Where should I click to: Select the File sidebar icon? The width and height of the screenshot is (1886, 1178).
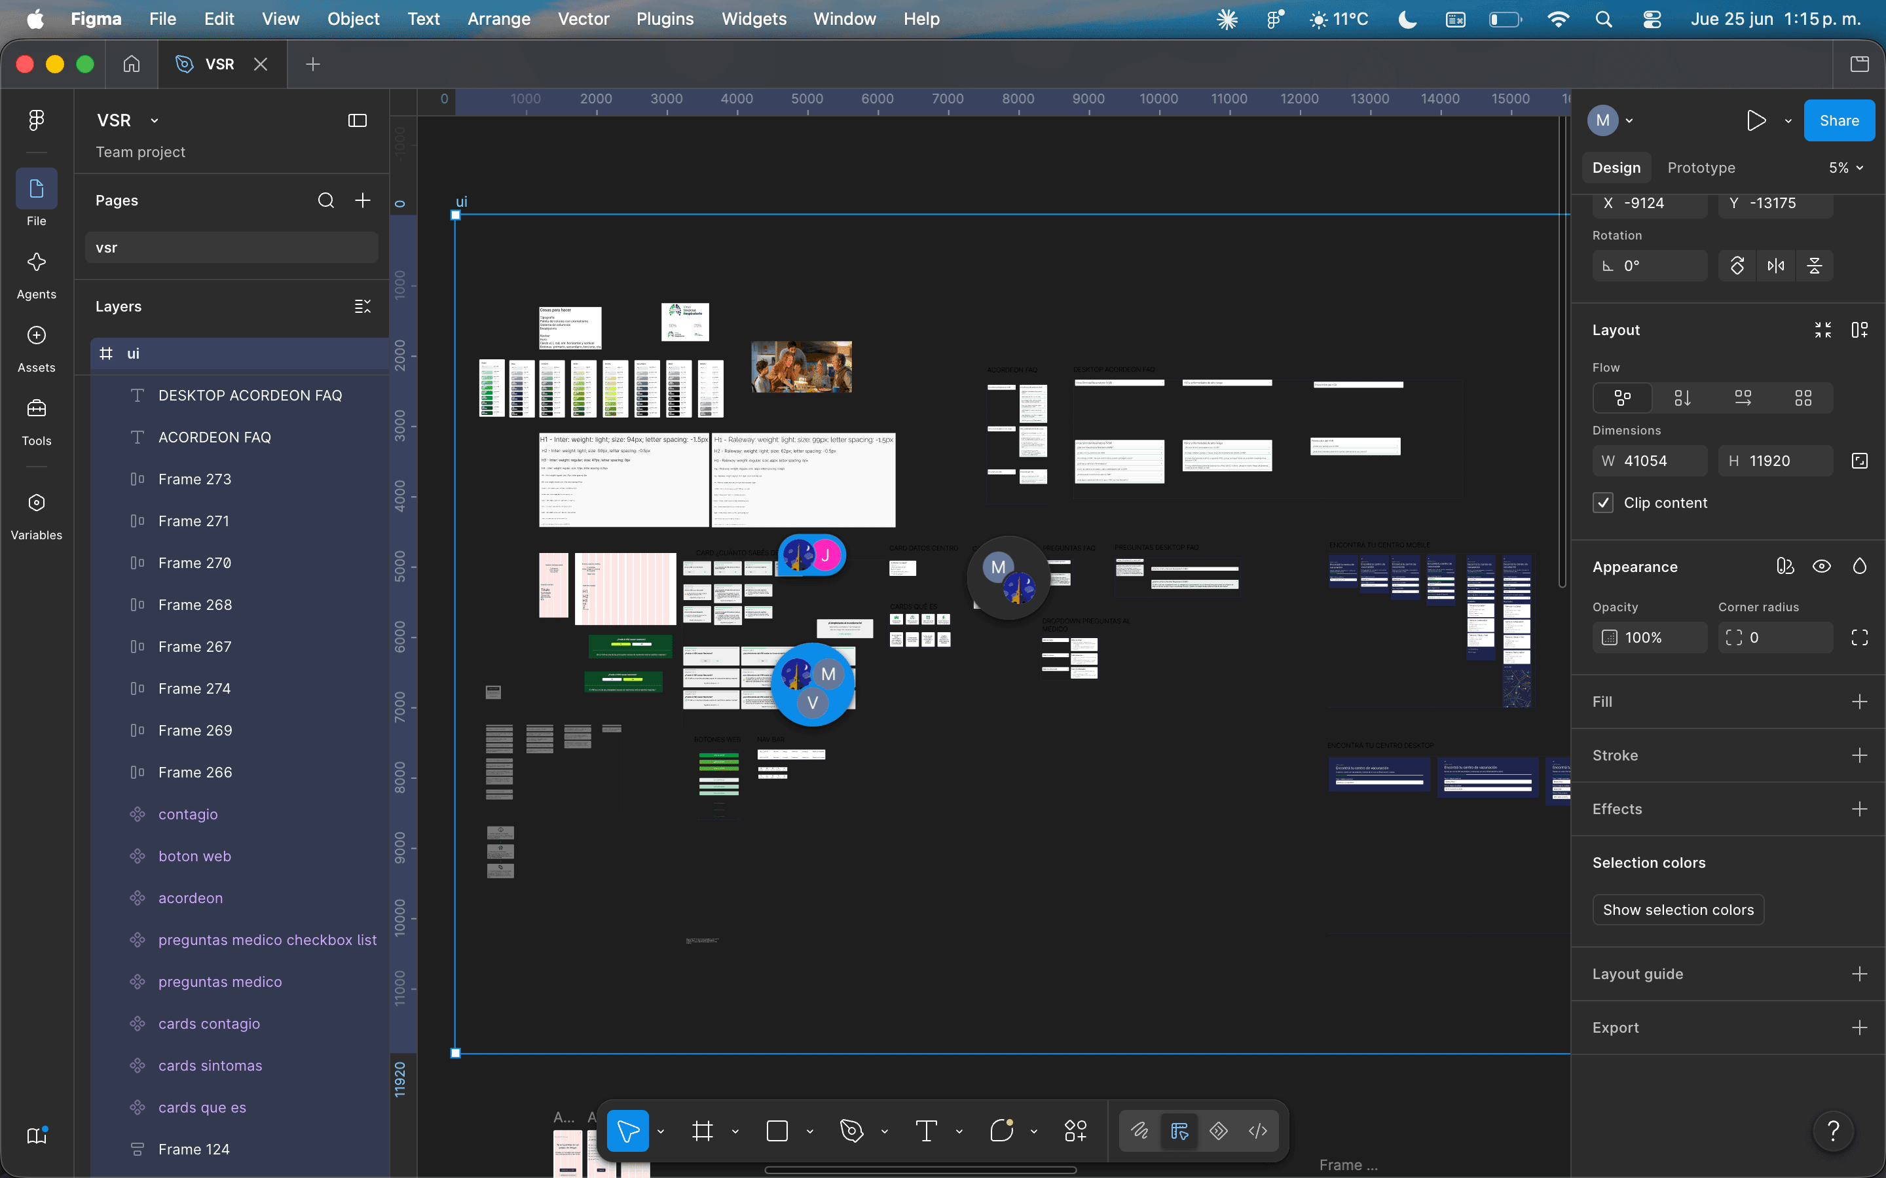point(37,188)
